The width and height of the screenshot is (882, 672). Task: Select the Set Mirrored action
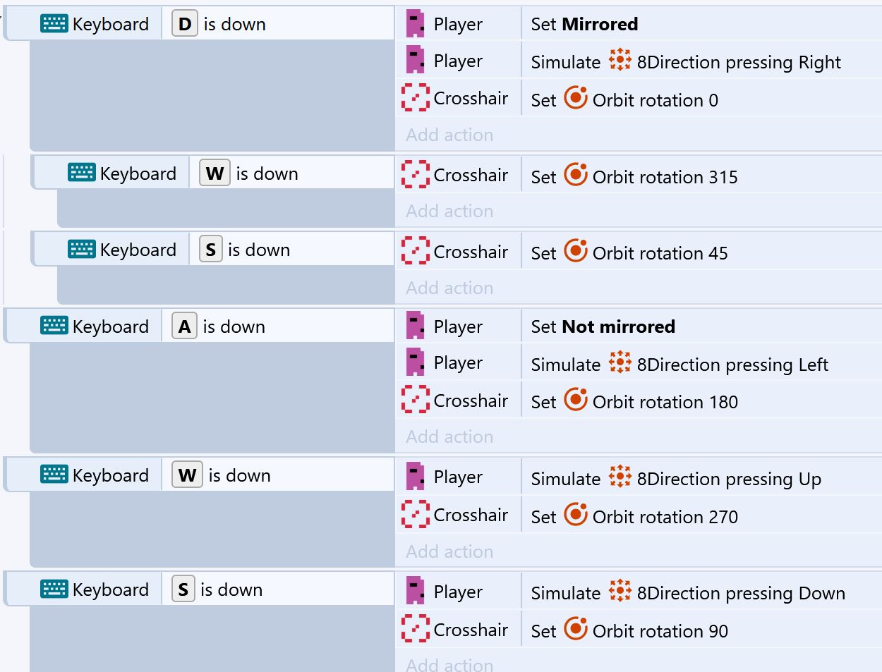click(584, 24)
